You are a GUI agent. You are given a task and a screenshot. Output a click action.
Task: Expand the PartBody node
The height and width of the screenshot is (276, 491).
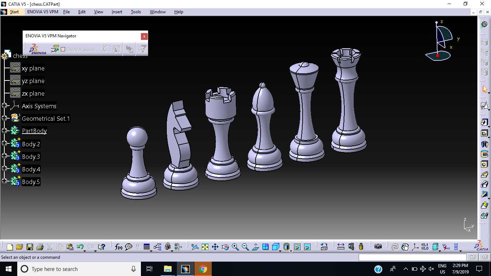4,130
